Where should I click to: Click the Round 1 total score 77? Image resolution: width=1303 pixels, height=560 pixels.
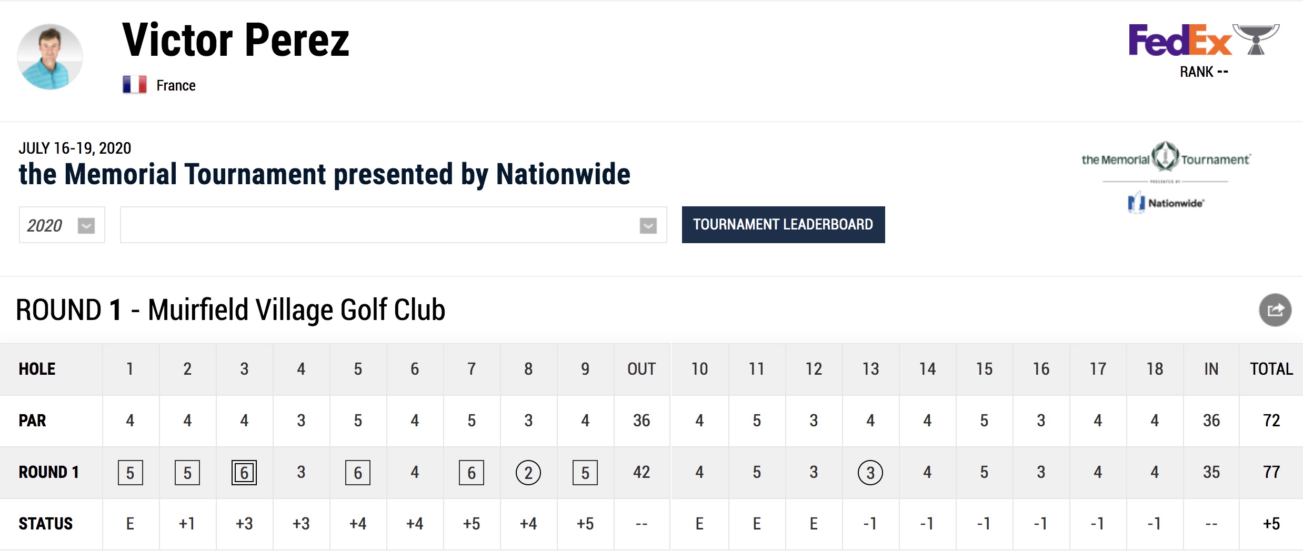click(1271, 472)
